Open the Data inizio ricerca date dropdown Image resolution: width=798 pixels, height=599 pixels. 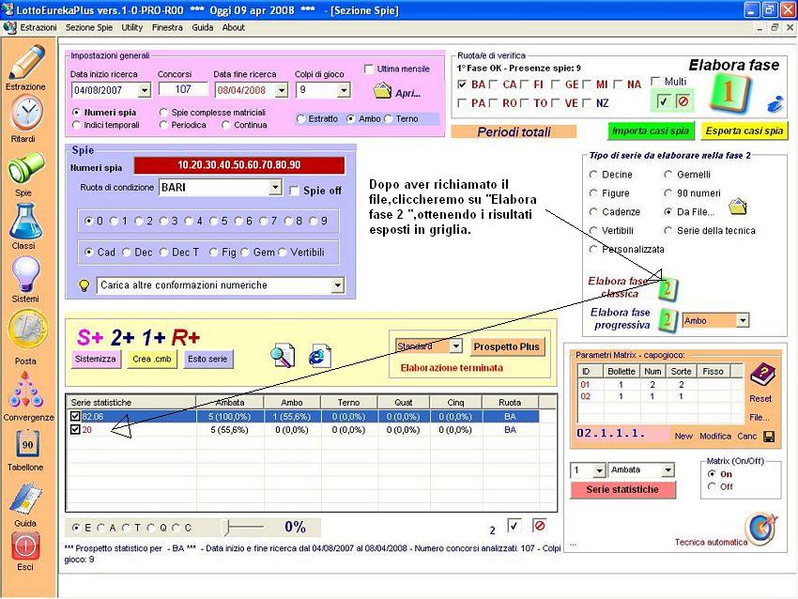point(145,90)
